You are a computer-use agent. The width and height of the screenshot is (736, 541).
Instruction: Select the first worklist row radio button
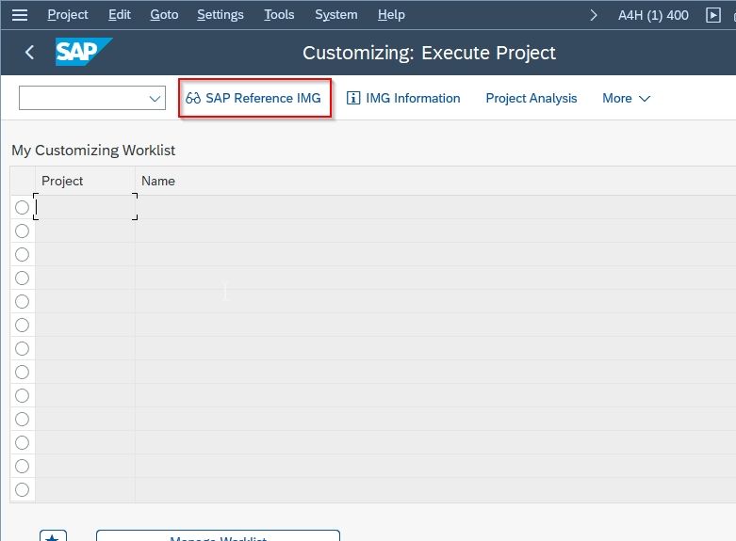click(x=22, y=207)
